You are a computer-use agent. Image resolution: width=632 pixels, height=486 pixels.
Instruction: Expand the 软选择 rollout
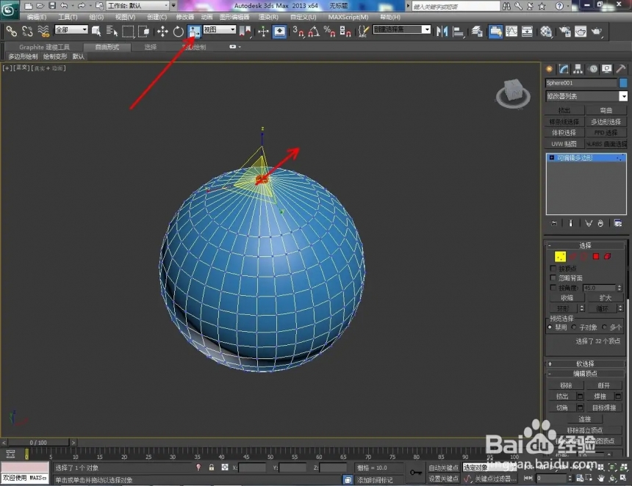point(585,363)
